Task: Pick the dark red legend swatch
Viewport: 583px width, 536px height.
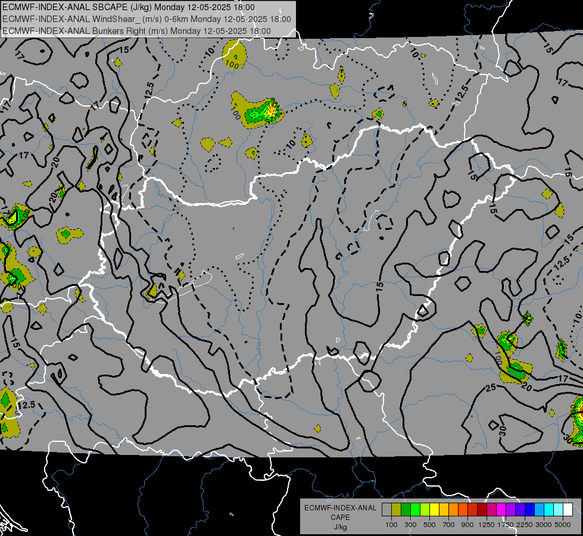Action: (482, 510)
